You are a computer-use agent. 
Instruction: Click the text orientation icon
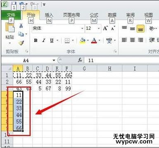pyautogui.click(x=152, y=28)
